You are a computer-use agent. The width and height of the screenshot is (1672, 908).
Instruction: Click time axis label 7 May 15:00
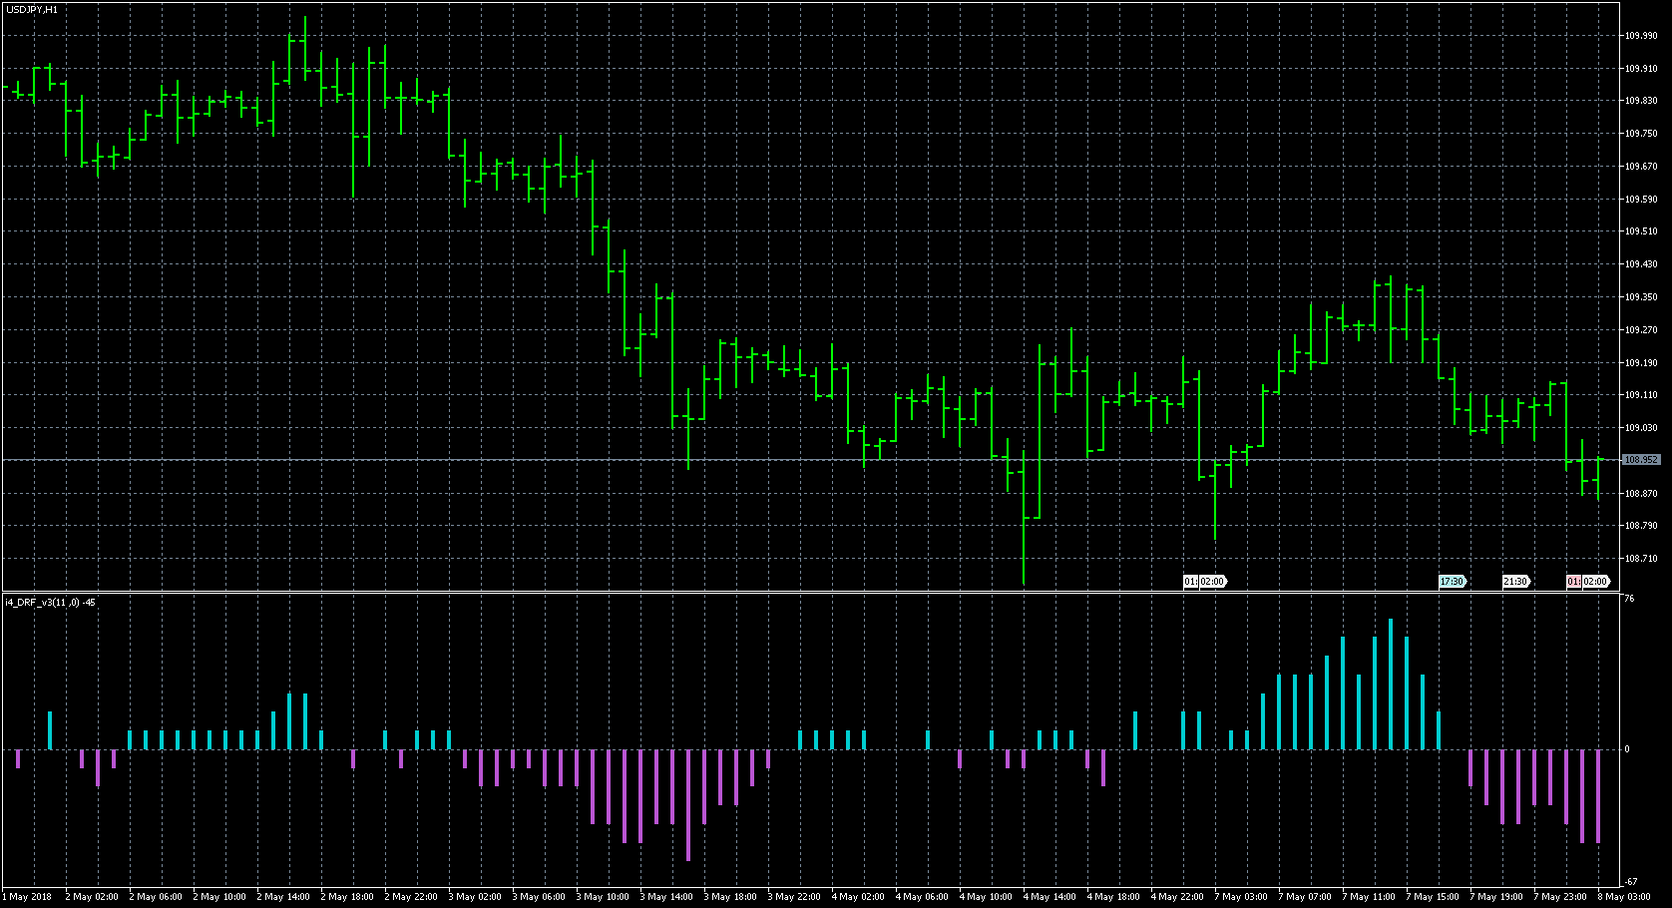tap(1433, 897)
